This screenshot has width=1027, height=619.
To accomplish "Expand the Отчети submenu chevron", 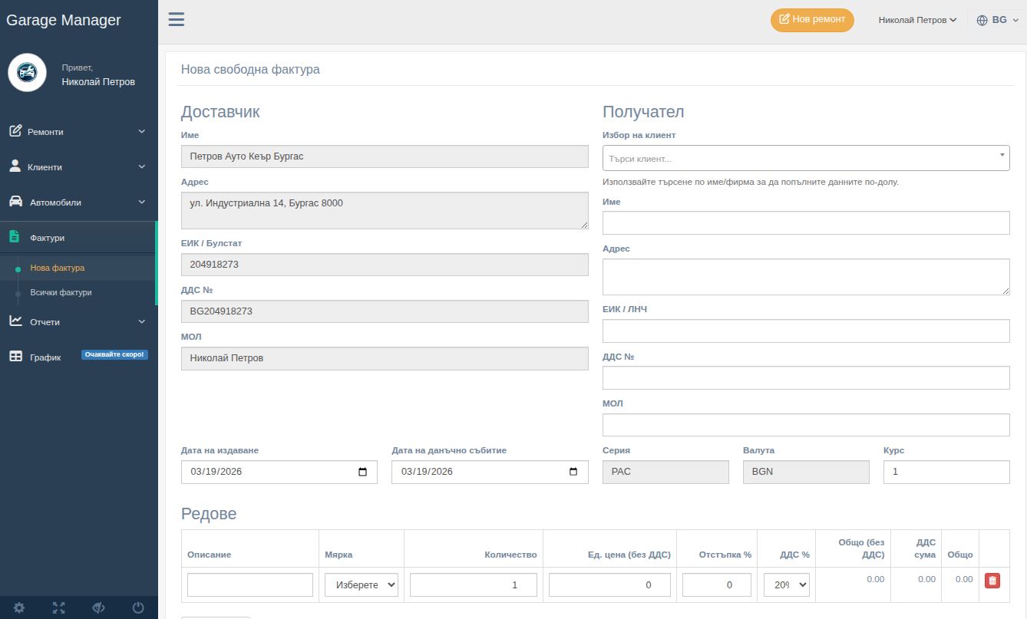I will click(142, 321).
